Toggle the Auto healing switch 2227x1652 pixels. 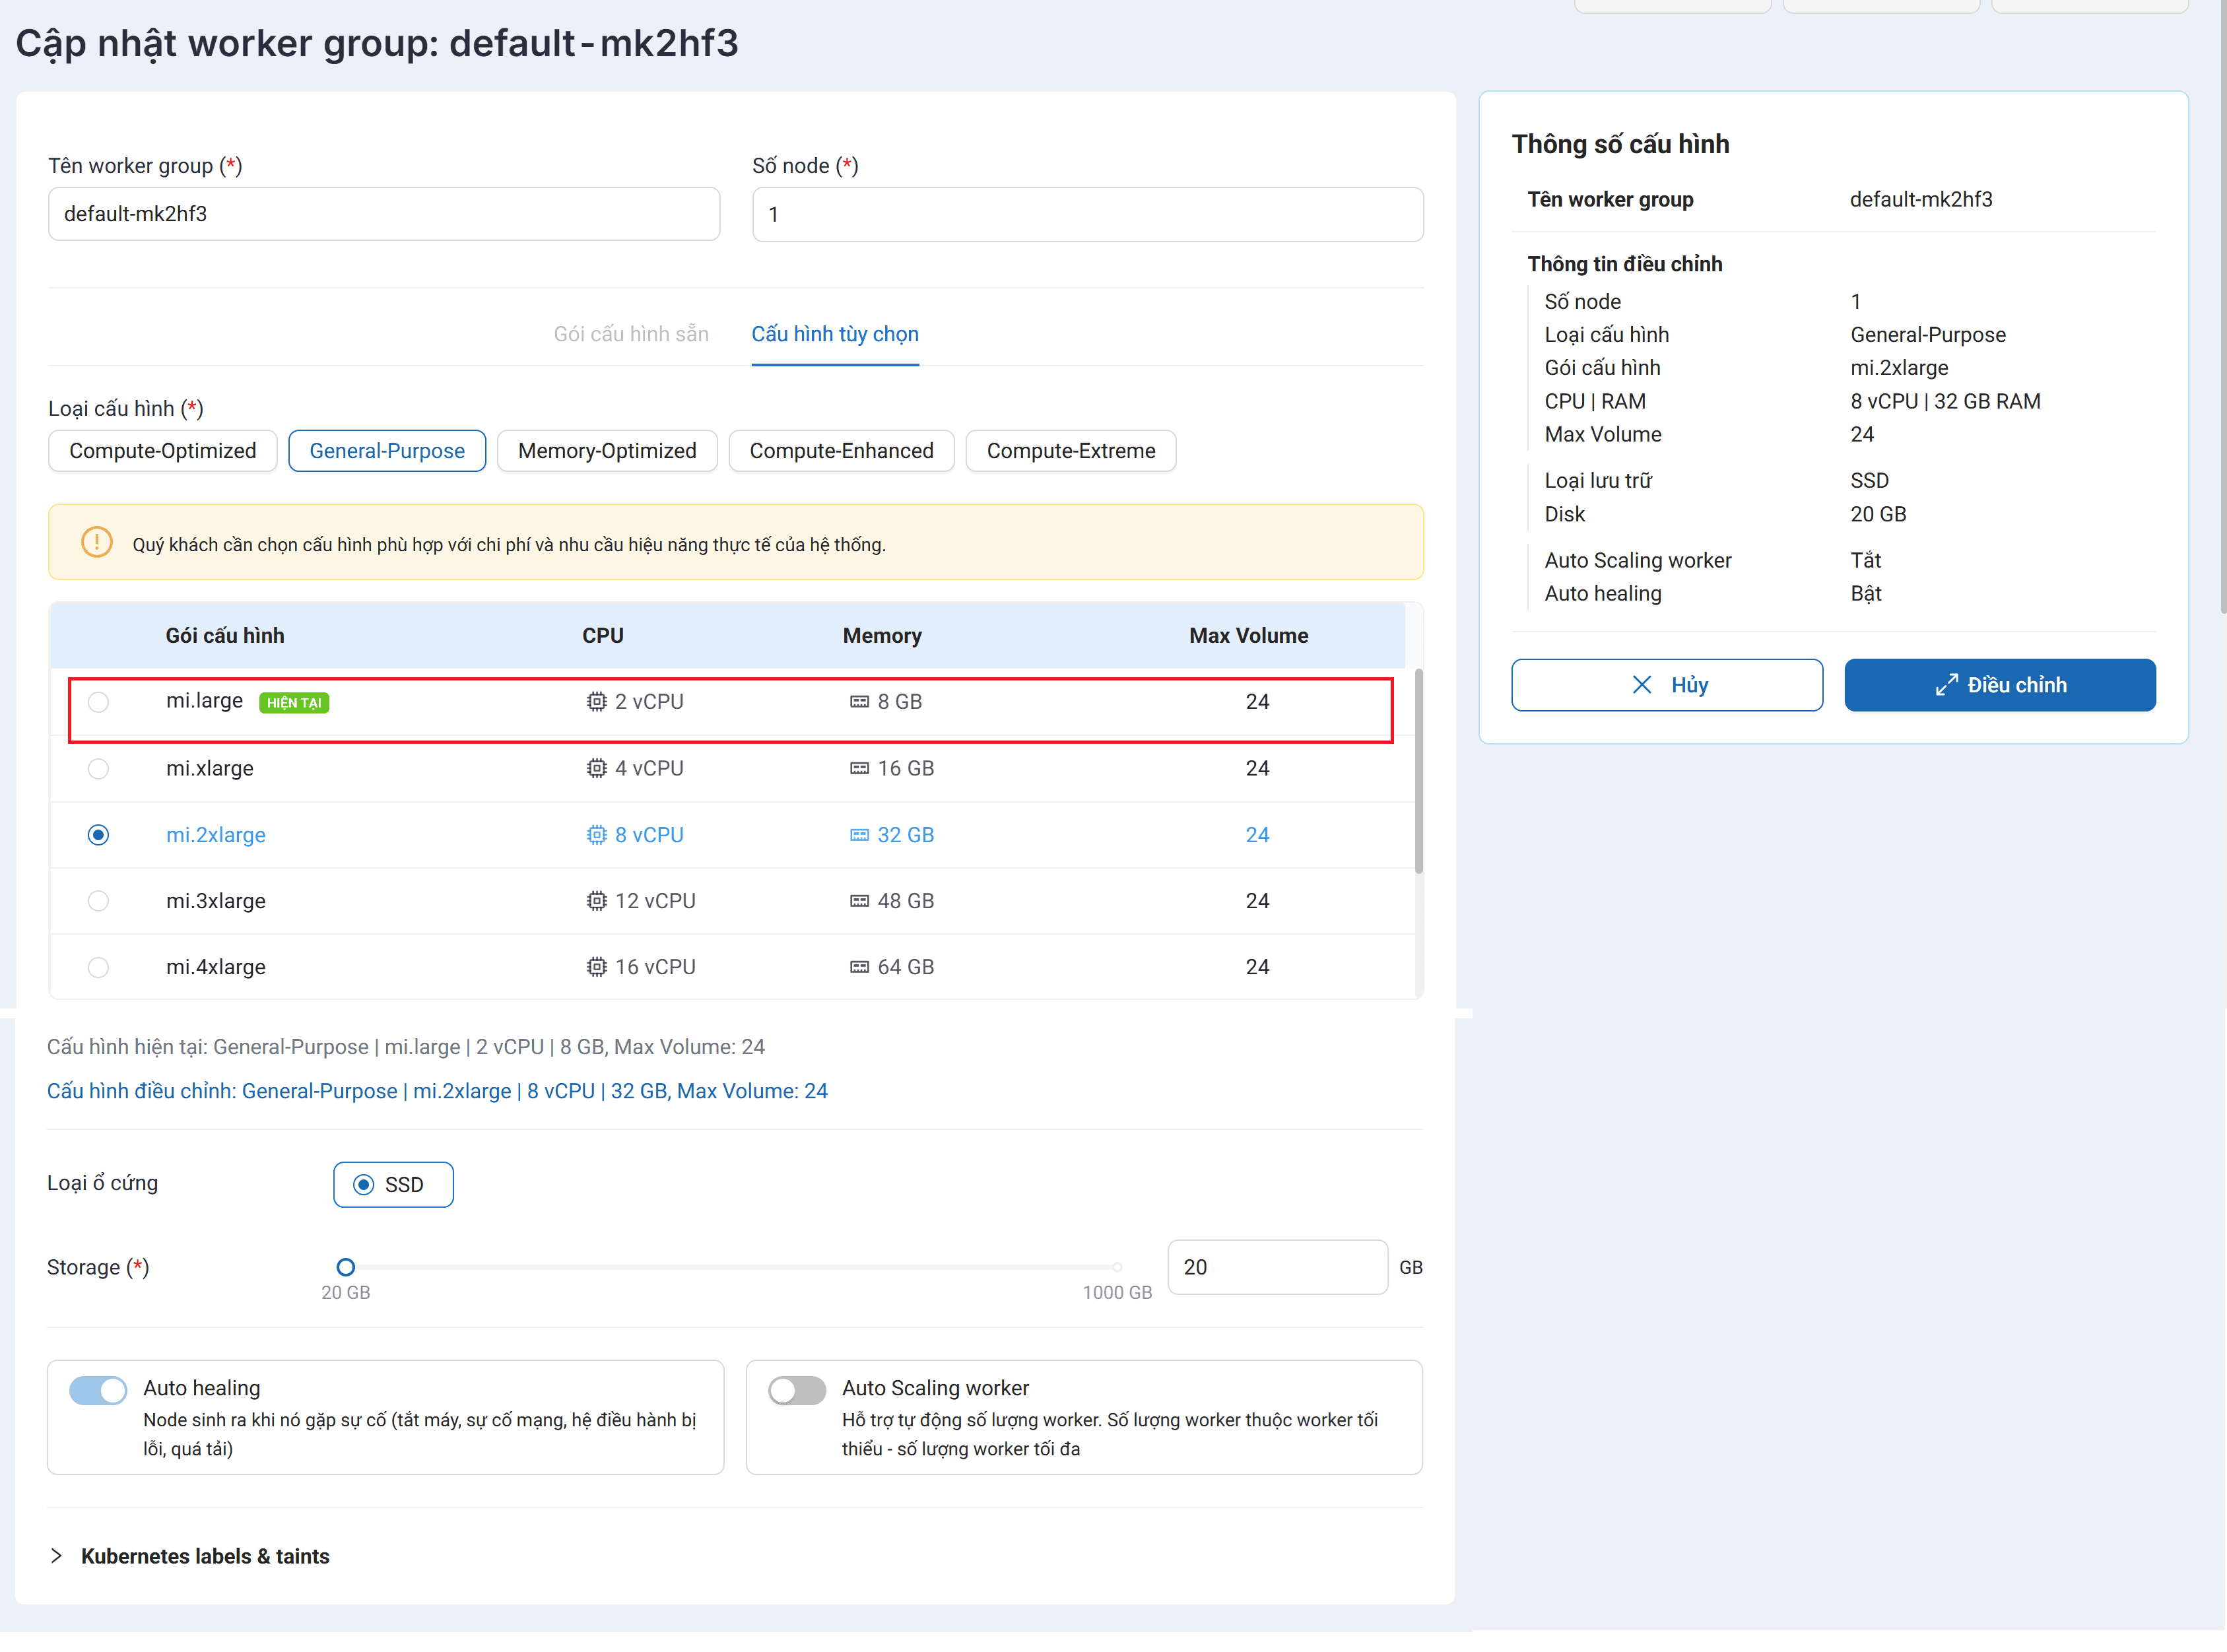(97, 1390)
